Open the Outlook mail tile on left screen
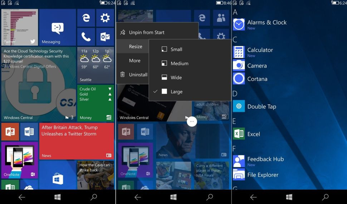Viewport: 347px width, 204px height. pos(105,37)
